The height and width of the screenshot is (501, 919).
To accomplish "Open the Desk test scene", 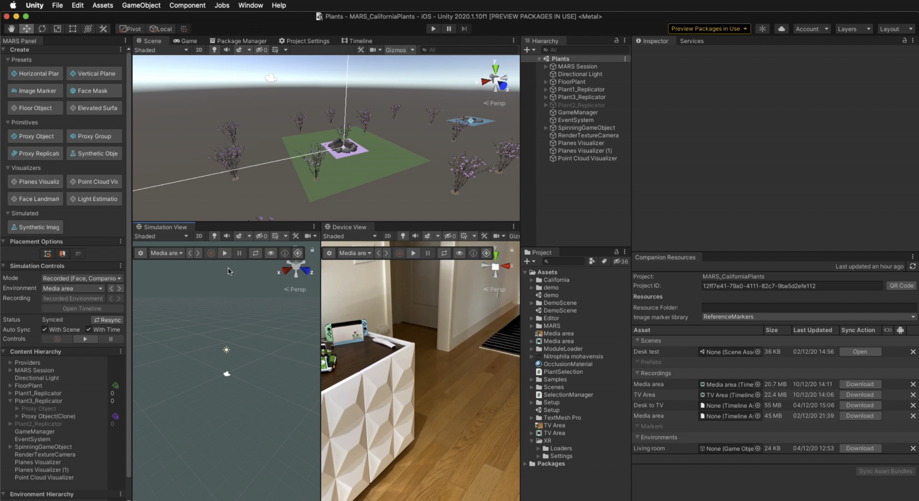I will point(860,352).
